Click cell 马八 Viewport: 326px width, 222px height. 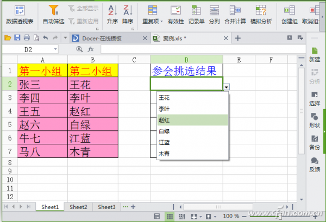click(42, 151)
